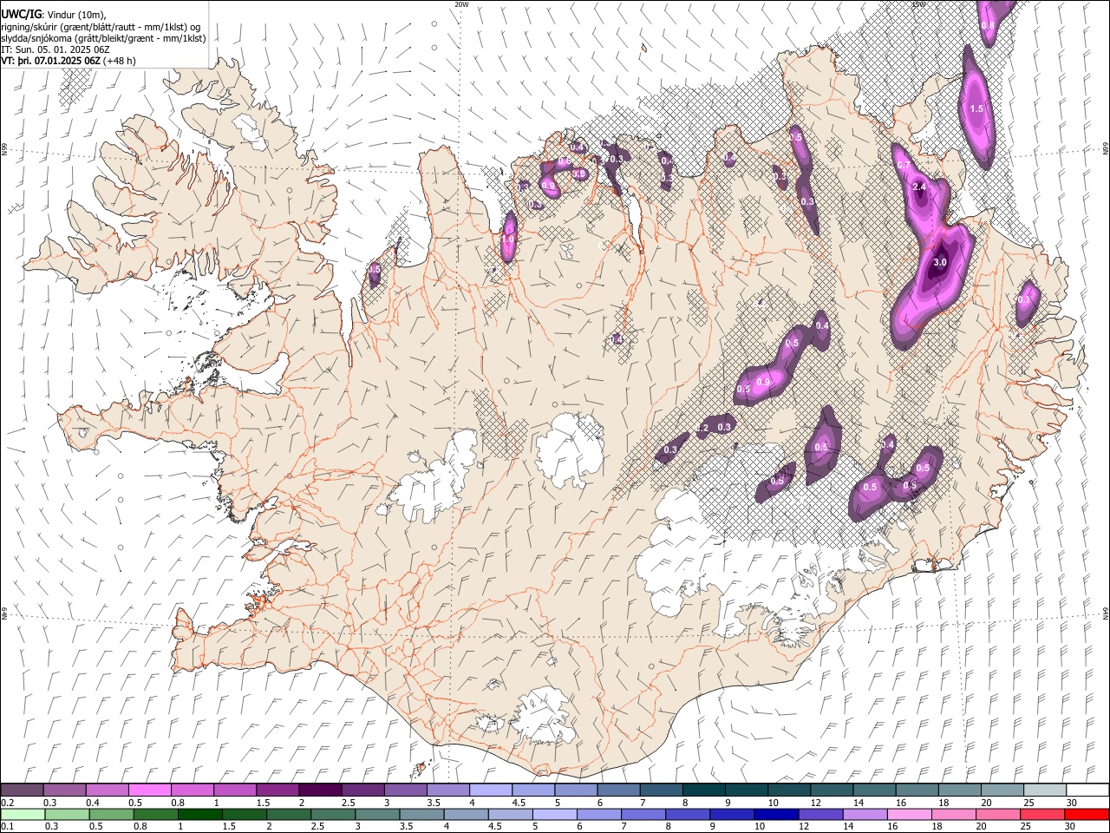The height and width of the screenshot is (833, 1110).
Task: Pick the purple scale swatch between 0.2 and 0.3
Action: pos(22,790)
